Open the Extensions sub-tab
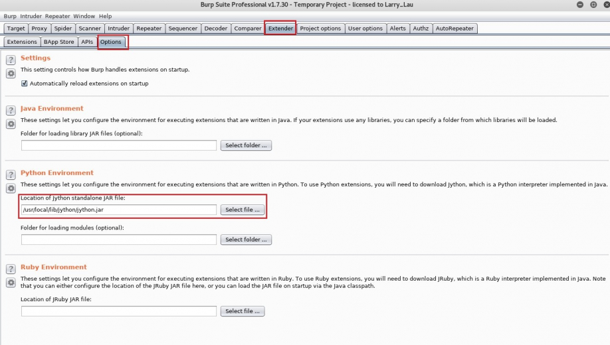 click(22, 42)
